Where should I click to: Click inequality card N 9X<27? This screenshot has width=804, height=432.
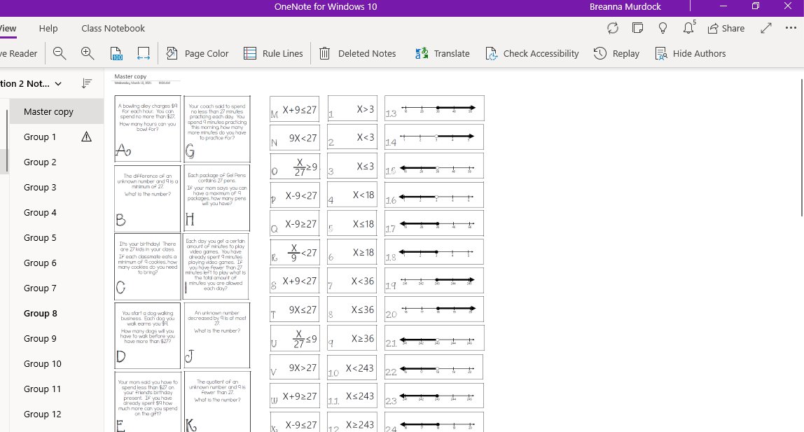pos(294,137)
